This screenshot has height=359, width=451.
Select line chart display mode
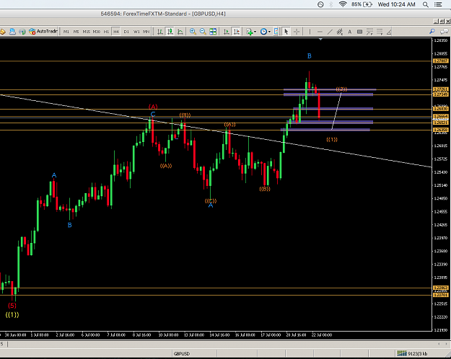click(180, 32)
